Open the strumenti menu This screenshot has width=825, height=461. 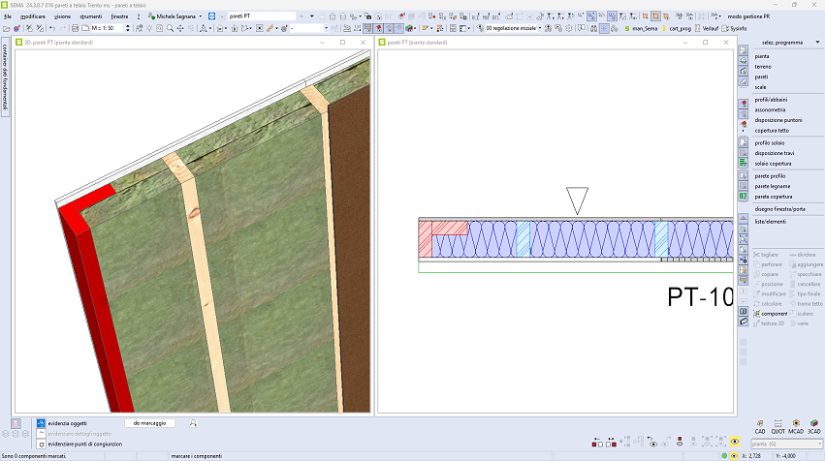click(90, 16)
